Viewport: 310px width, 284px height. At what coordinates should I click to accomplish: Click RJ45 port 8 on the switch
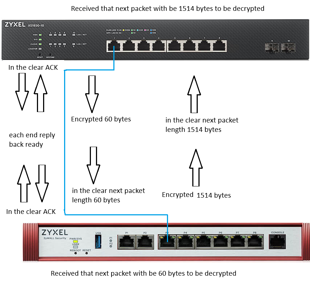click(219, 46)
